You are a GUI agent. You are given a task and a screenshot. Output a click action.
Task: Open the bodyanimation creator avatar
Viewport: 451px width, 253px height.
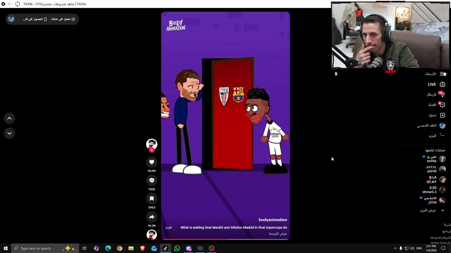(x=152, y=144)
